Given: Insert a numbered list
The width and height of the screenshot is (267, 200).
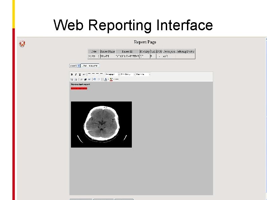Looking at the screenshot, I should (x=76, y=79).
